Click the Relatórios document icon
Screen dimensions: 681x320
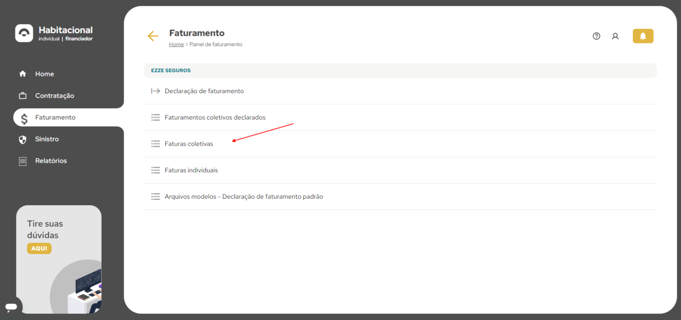[23, 161]
